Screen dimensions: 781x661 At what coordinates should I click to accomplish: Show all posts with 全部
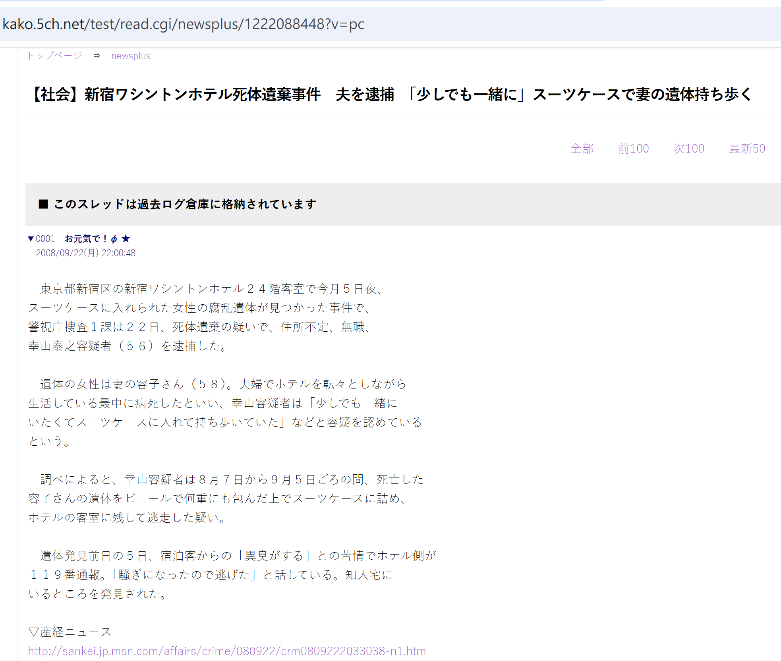(x=582, y=149)
